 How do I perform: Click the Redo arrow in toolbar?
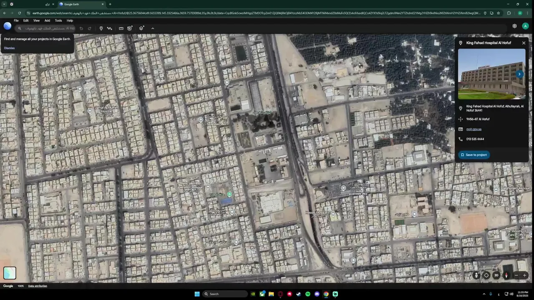89,28
